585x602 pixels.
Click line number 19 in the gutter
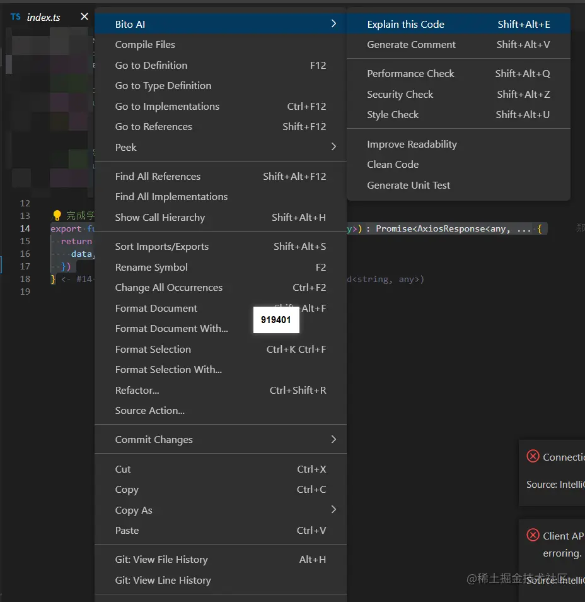click(25, 292)
